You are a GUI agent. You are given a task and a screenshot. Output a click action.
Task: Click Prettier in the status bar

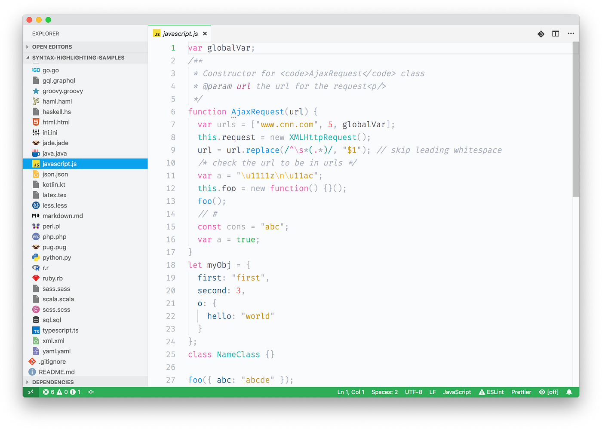coord(521,392)
